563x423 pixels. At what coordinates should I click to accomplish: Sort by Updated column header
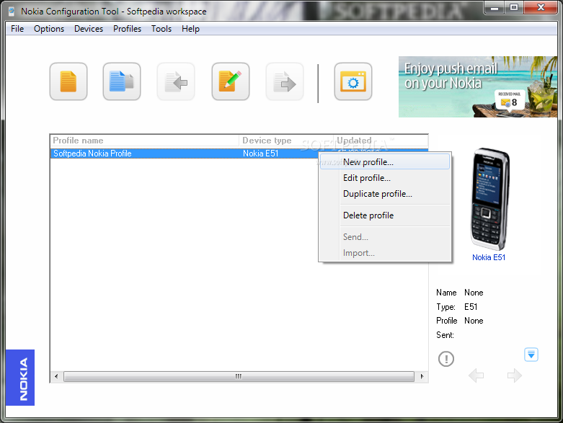(x=381, y=141)
